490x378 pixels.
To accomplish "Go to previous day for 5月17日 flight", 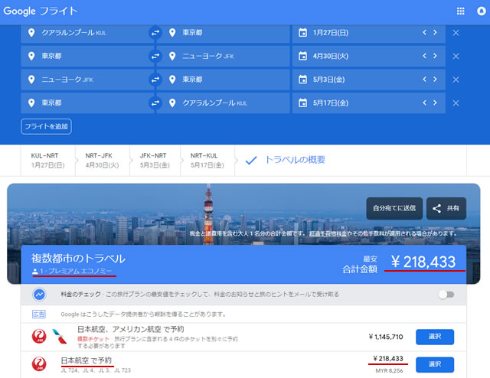I will coord(424,103).
